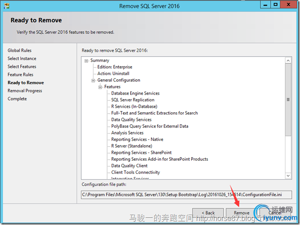Click 'Ready to remove SQL Server 2016:' label
300x225 pixels.
[x=115, y=50]
